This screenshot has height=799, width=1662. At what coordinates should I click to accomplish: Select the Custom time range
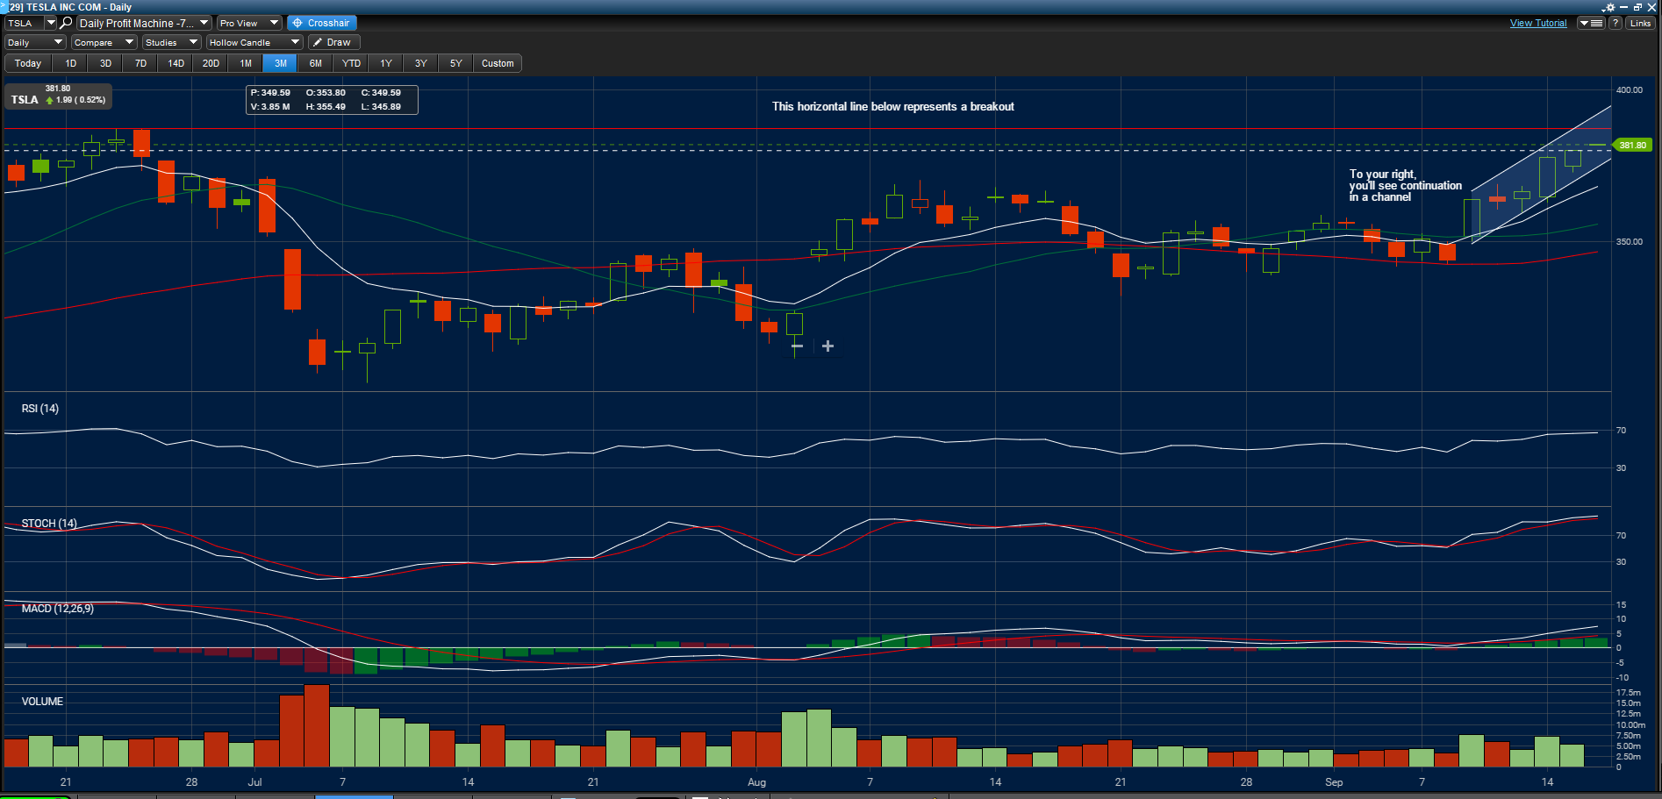tap(498, 63)
